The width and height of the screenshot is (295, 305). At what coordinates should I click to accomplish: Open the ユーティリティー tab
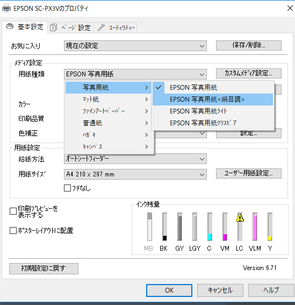coord(116,27)
